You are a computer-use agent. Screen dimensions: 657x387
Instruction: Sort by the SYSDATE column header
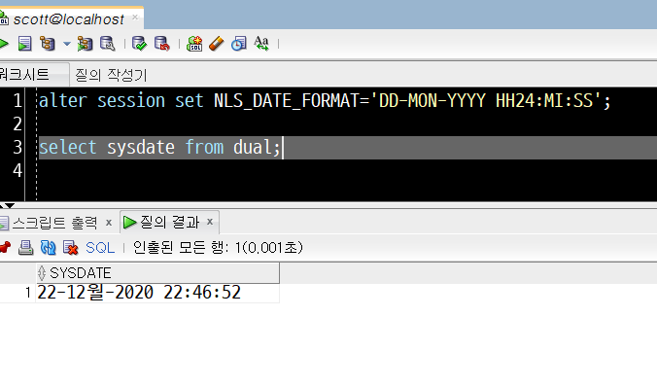tap(157, 273)
